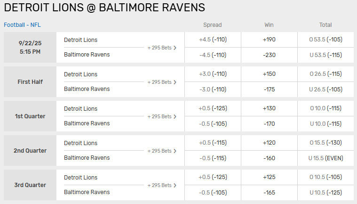
Task: Bet Detroit Lions +150 First Half win
Action: 269,74
